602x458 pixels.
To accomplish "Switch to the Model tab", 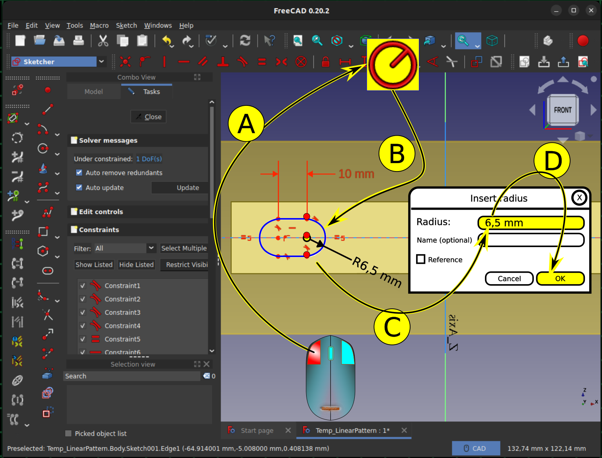I will pyautogui.click(x=94, y=92).
